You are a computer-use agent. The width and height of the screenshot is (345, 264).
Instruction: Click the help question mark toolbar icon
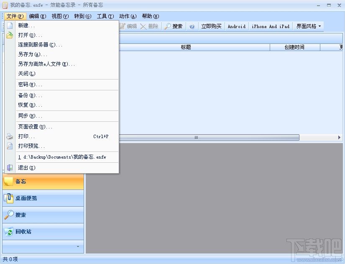192,26
